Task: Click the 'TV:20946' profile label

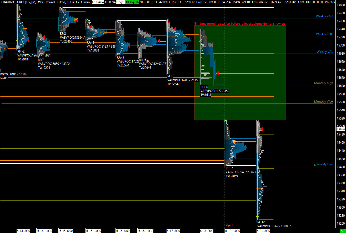Action: pyautogui.click(x=145, y=68)
